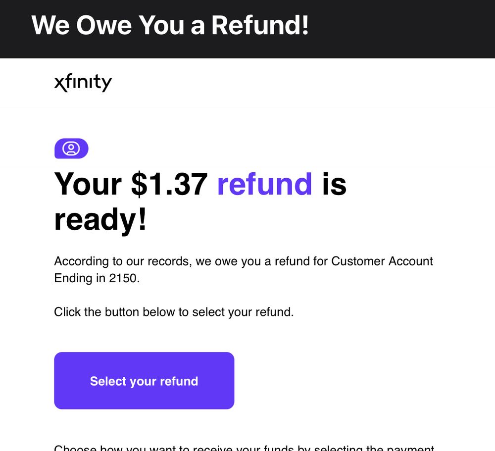Click the word 'ready!' in the heading

coord(100,220)
